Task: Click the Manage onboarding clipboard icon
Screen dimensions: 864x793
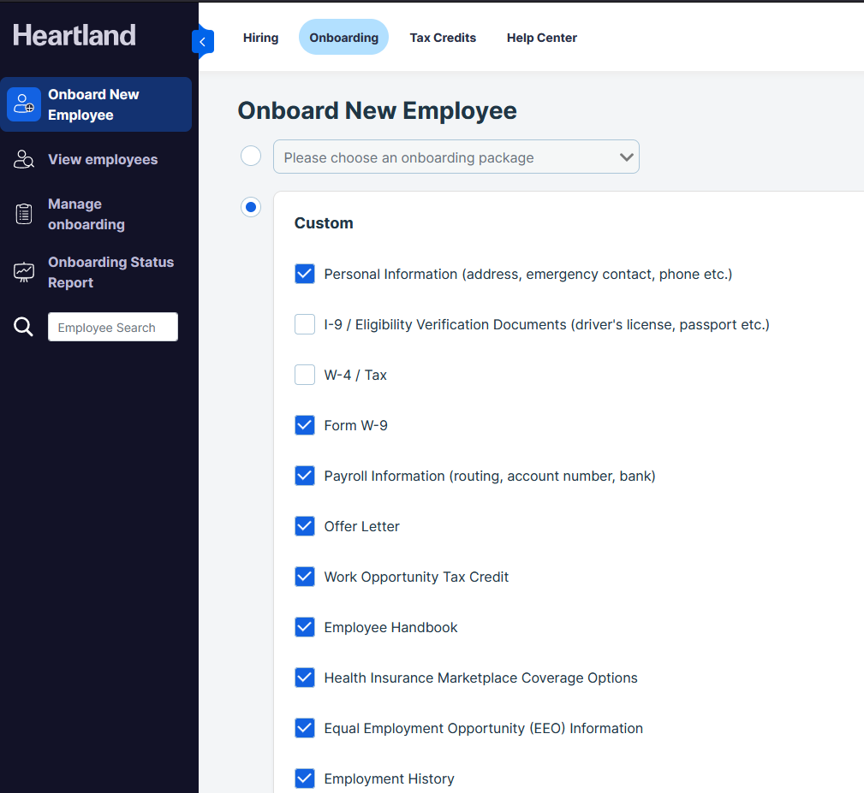Action: click(24, 214)
